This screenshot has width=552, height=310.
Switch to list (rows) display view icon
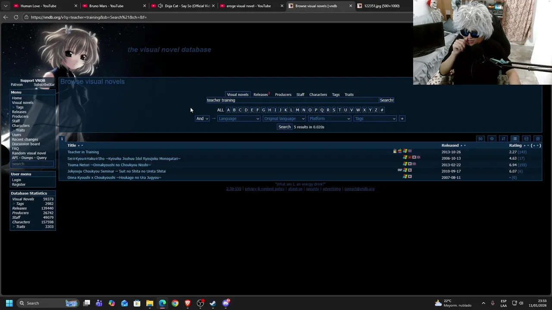[x=514, y=139]
